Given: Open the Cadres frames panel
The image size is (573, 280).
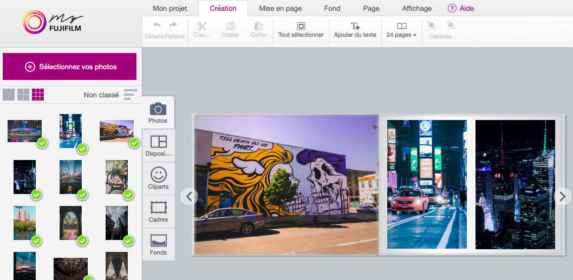Looking at the screenshot, I should coord(158,211).
